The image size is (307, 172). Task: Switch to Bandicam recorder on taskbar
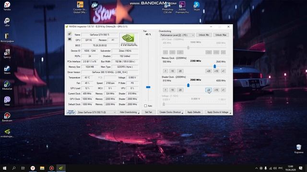click(x=51, y=168)
